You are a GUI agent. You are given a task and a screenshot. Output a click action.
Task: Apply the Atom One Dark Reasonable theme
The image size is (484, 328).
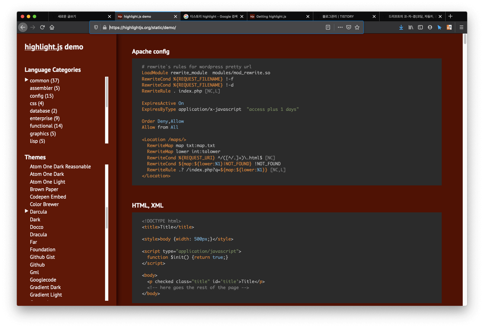point(60,167)
